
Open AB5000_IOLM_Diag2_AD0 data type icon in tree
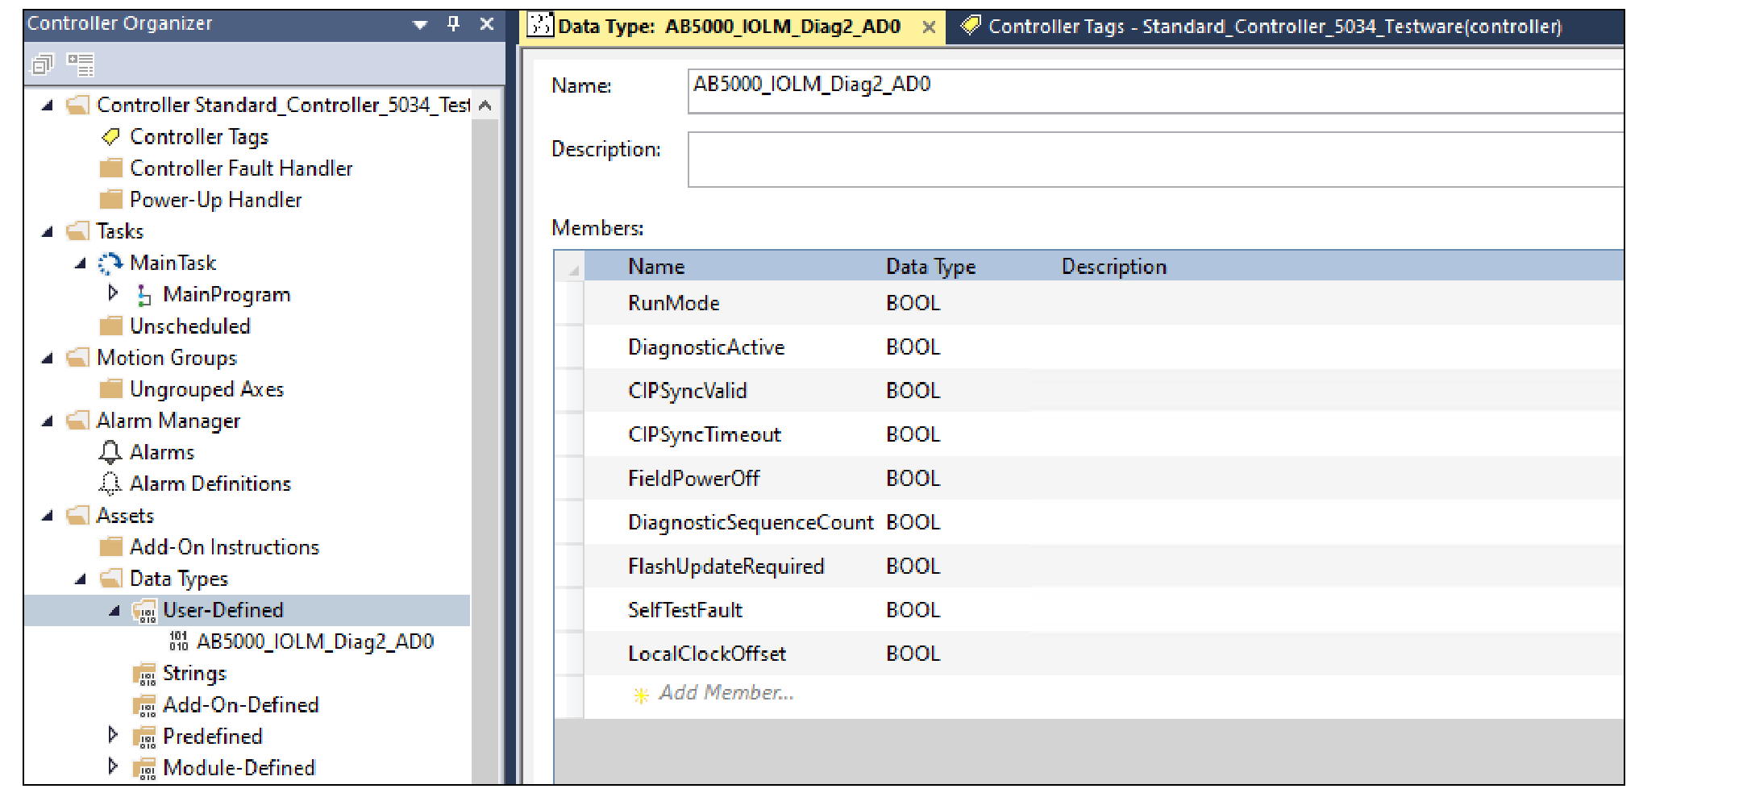[x=178, y=641]
